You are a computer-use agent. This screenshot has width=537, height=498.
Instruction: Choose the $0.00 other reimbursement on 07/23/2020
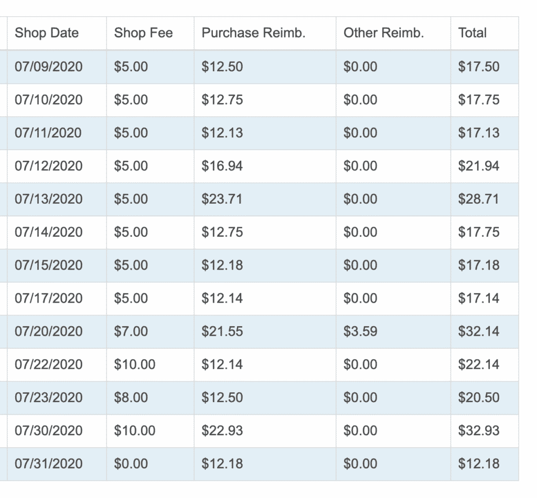click(x=361, y=397)
